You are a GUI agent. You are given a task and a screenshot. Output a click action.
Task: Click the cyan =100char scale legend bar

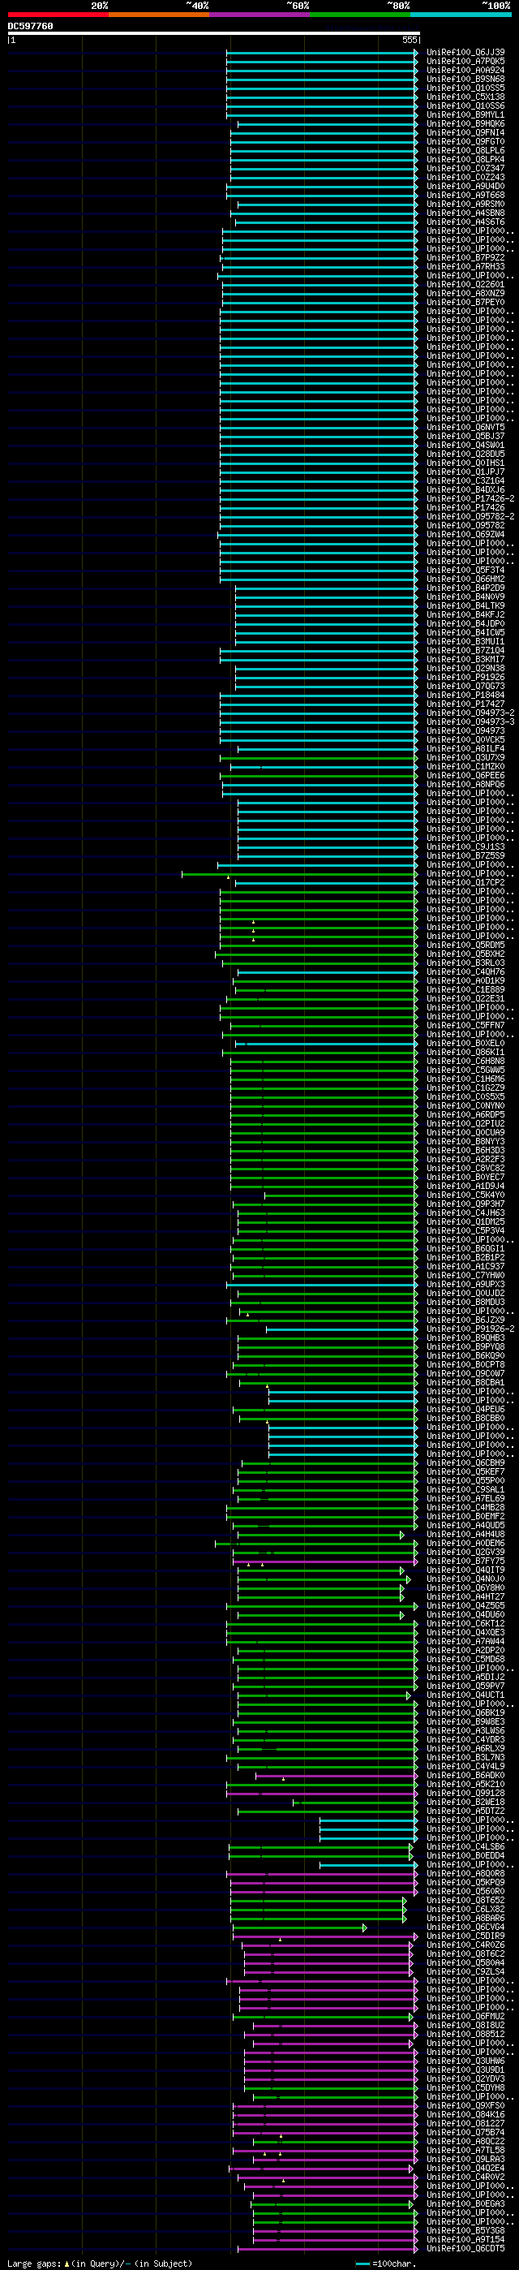[x=364, y=2263]
